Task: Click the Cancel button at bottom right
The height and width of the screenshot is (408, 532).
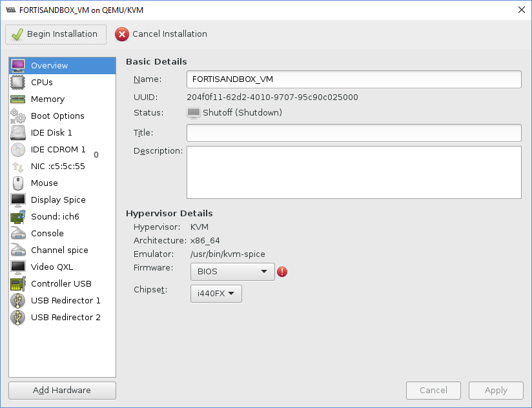Action: [x=433, y=391]
